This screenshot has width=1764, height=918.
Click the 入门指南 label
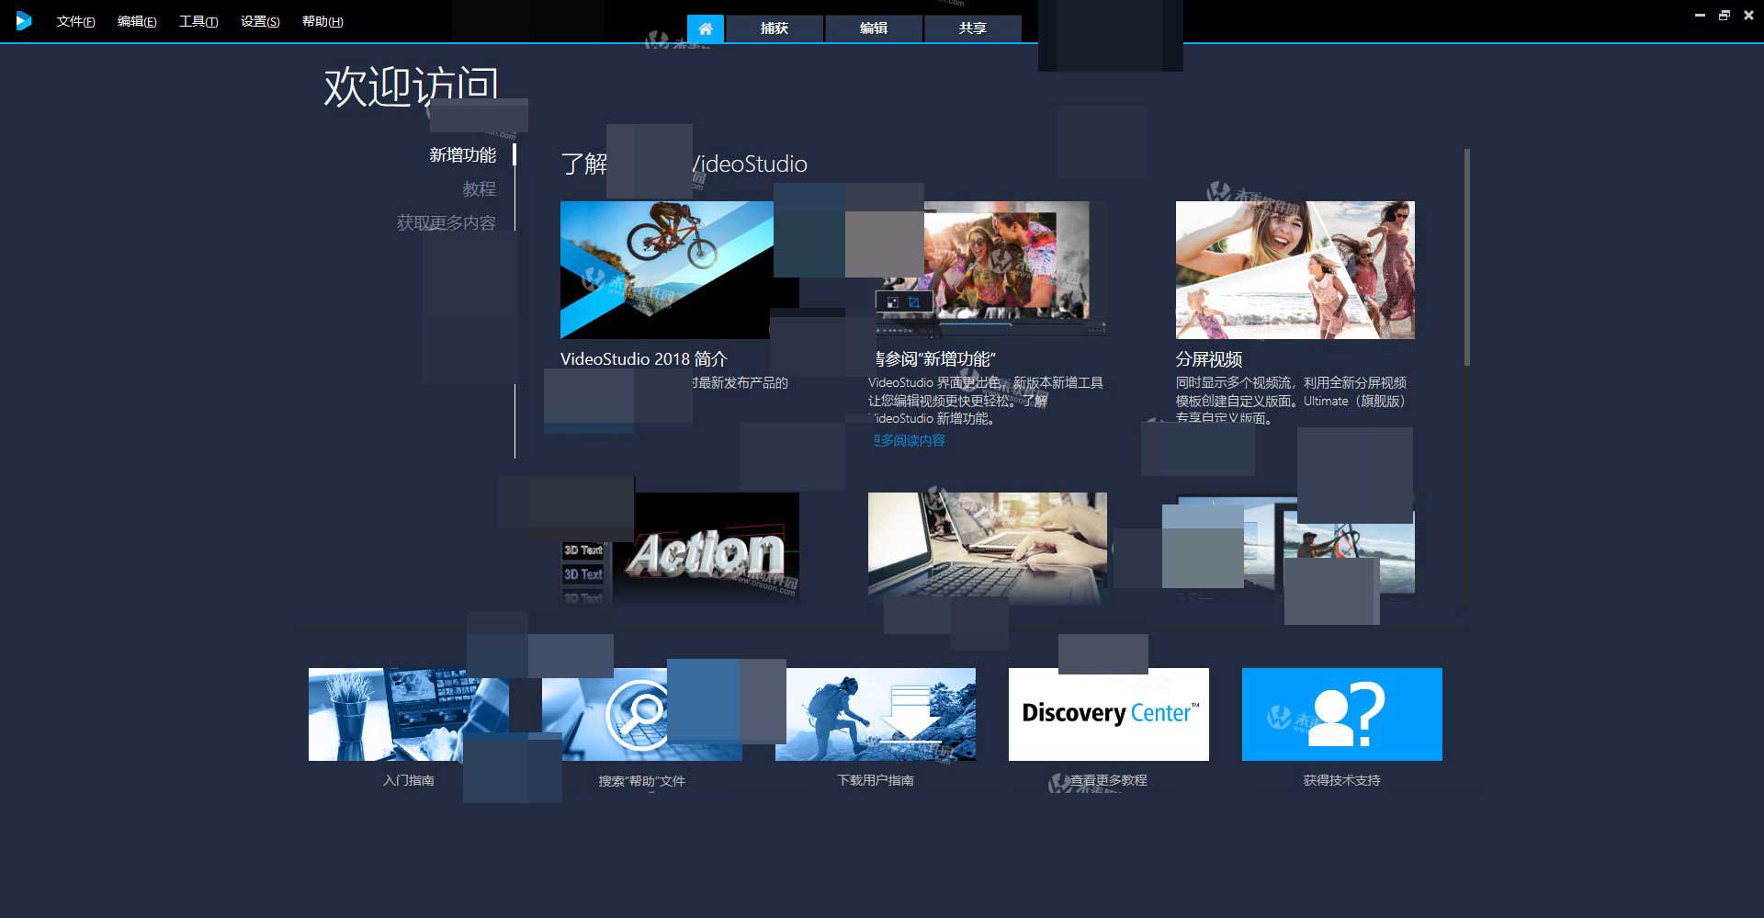409,780
